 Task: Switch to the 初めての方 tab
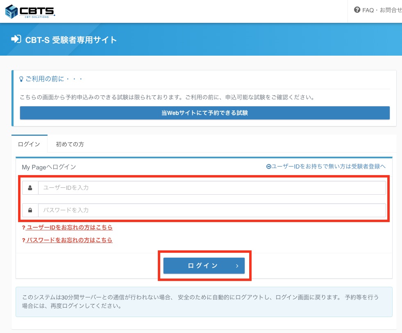(x=70, y=144)
